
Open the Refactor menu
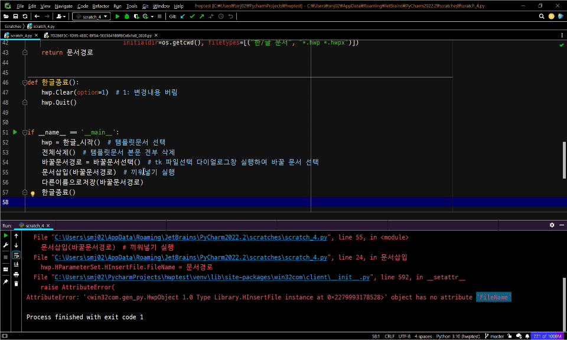pos(100,6)
